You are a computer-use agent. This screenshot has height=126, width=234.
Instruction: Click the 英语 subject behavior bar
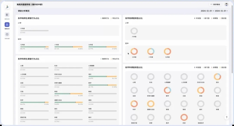[68, 94]
